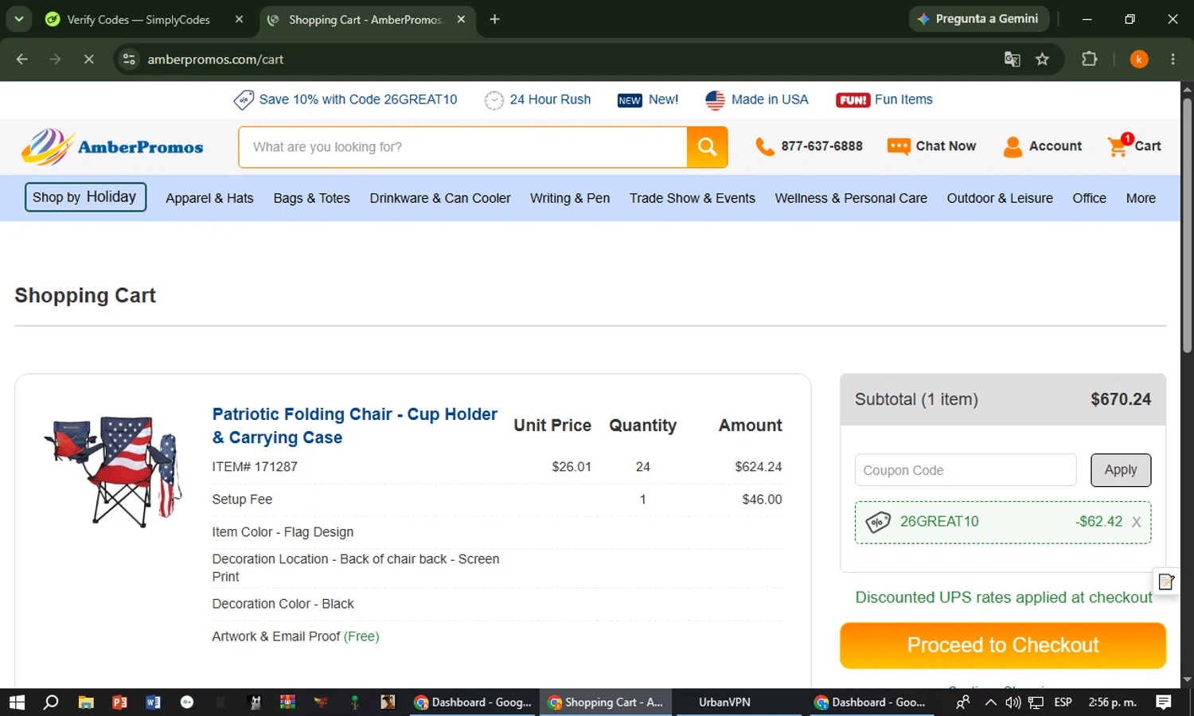Open the browser extensions puzzle icon

click(1089, 59)
